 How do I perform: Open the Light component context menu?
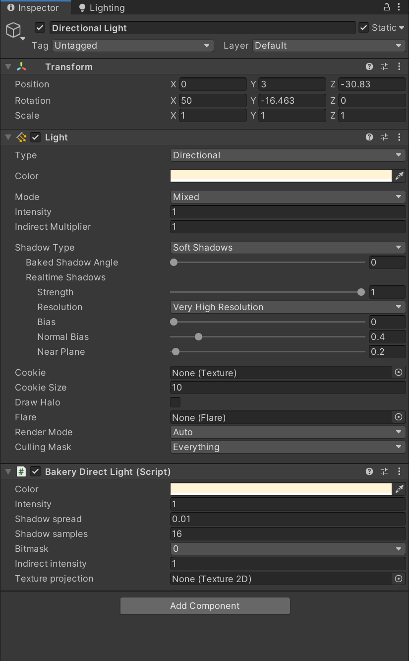[x=400, y=137]
